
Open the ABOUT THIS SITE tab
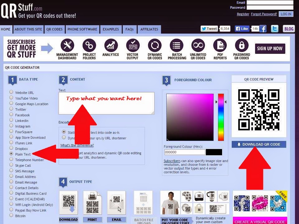28,29
